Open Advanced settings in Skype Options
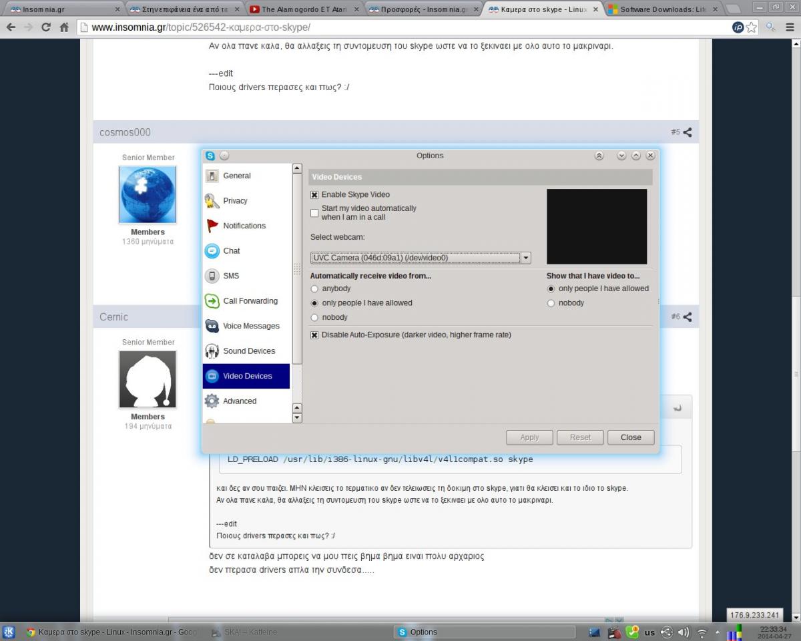Screen dimensions: 801x641 coord(246,401)
